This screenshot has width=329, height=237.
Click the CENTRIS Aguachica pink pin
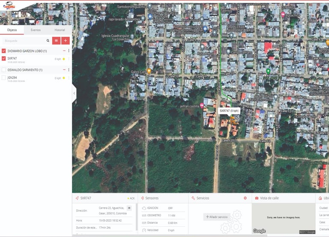tap(283, 15)
